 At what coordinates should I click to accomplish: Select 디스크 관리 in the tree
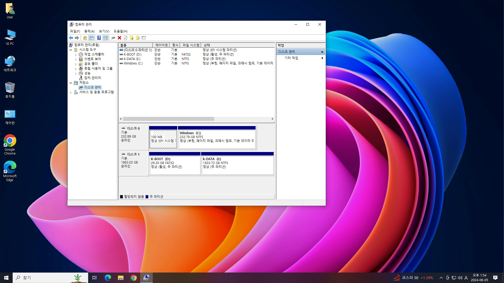coord(92,87)
